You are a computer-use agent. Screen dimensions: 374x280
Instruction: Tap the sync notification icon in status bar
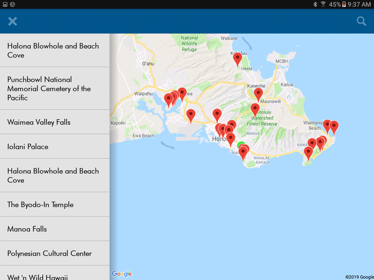[x=13, y=4]
